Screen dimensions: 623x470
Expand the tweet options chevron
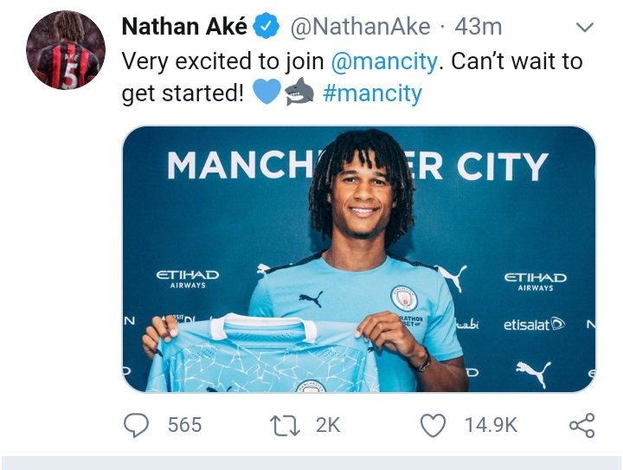[x=586, y=28]
